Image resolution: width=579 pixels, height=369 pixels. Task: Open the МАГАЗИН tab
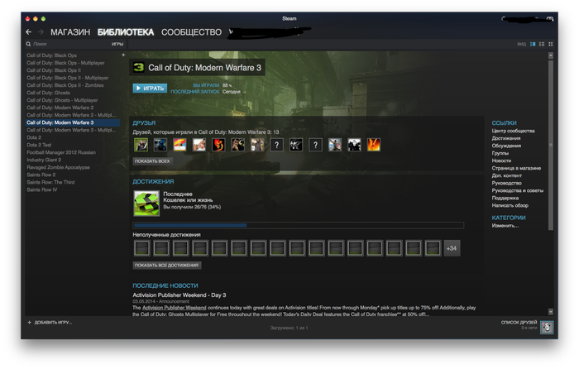pos(70,32)
